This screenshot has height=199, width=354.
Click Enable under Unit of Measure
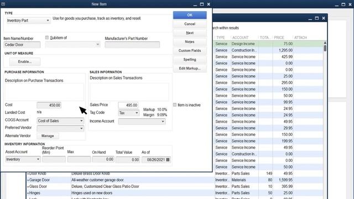pos(25,61)
